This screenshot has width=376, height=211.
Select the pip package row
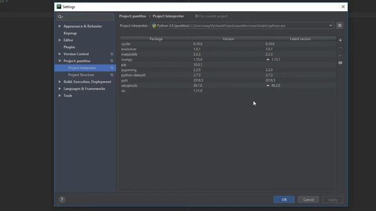point(228,64)
